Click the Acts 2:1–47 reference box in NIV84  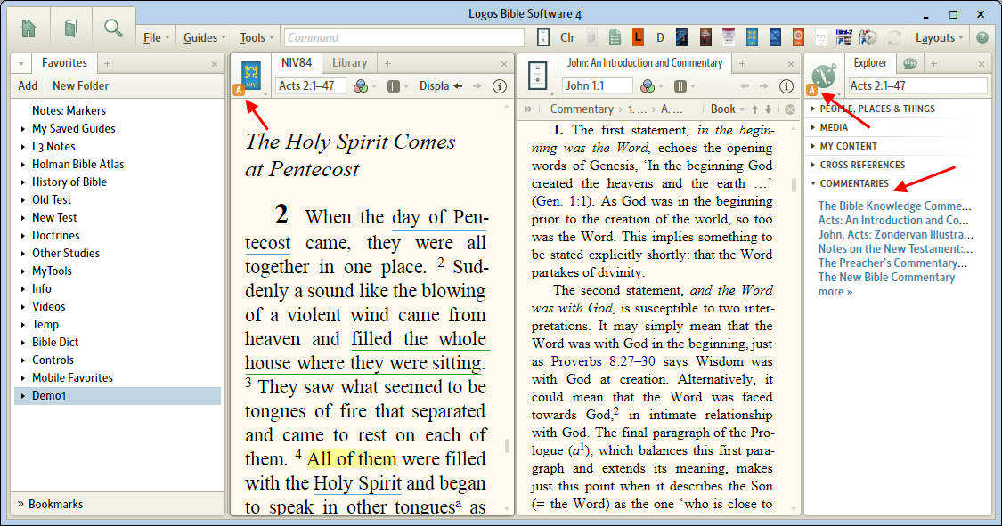point(311,86)
